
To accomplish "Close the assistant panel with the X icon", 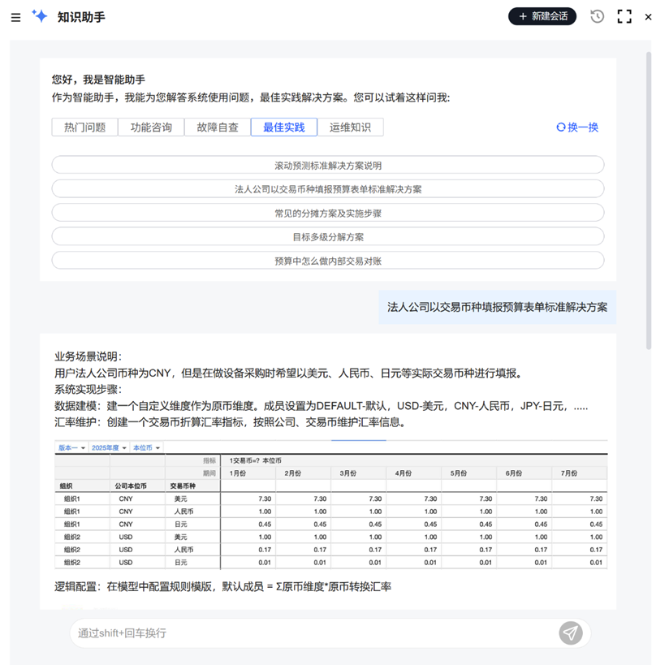I will tap(645, 16).
